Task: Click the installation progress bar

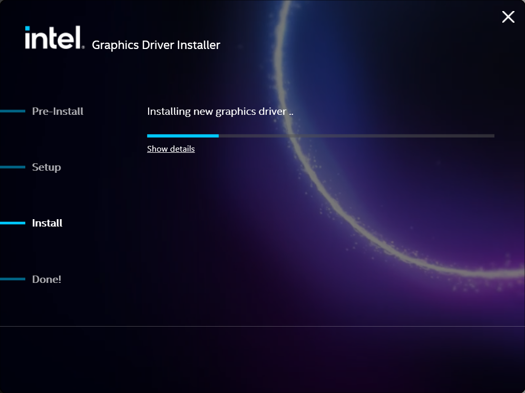Action: pos(320,135)
